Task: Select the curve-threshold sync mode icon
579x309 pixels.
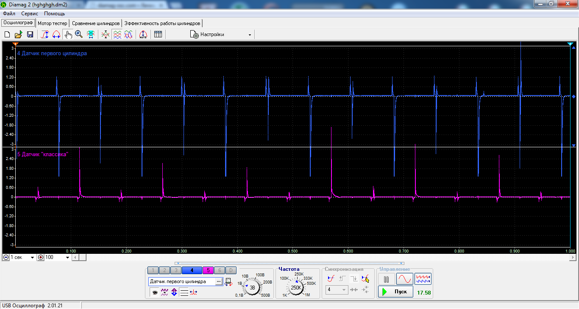Action: point(331,279)
